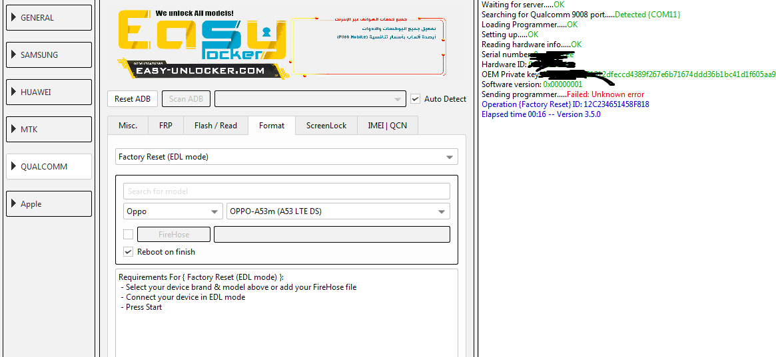Click the 'Sending programmer.....Failed: Unknown error' log line
The image size is (776, 357).
[x=563, y=94]
